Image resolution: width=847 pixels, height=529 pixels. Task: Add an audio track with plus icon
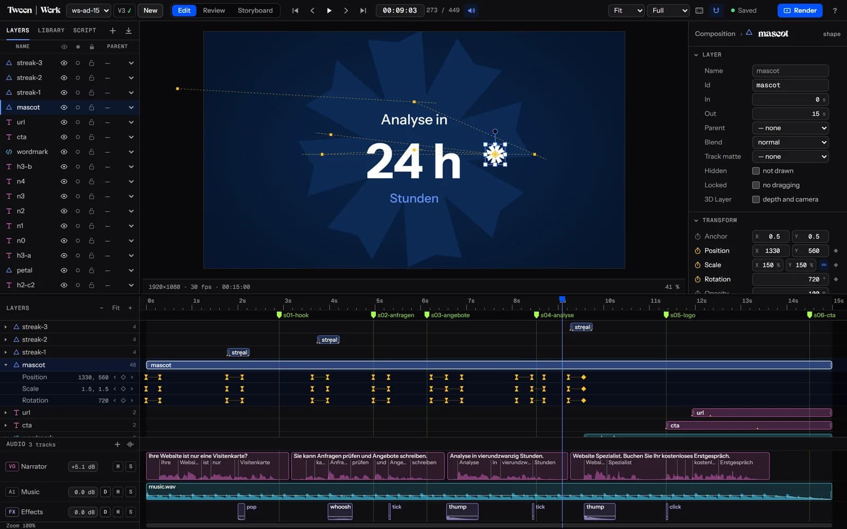pyautogui.click(x=118, y=444)
